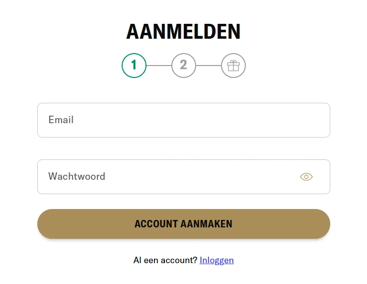Click the Wachtwoord placeholder label

coord(77,177)
